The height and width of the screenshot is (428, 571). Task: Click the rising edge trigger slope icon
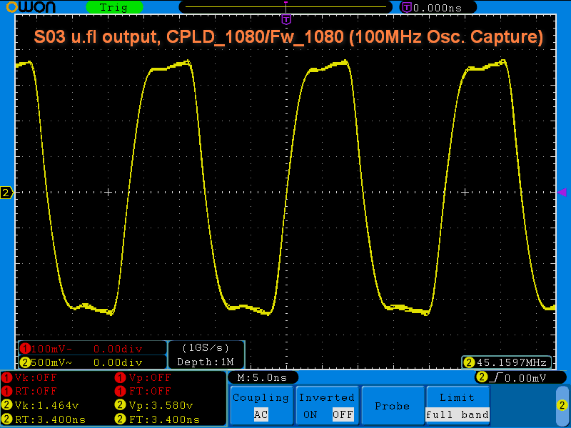496,377
